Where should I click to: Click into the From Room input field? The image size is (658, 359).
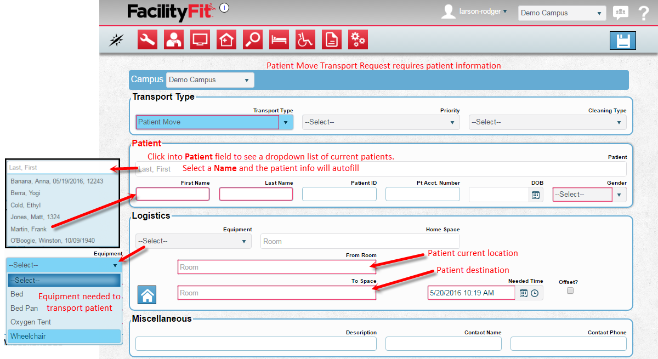tap(276, 267)
